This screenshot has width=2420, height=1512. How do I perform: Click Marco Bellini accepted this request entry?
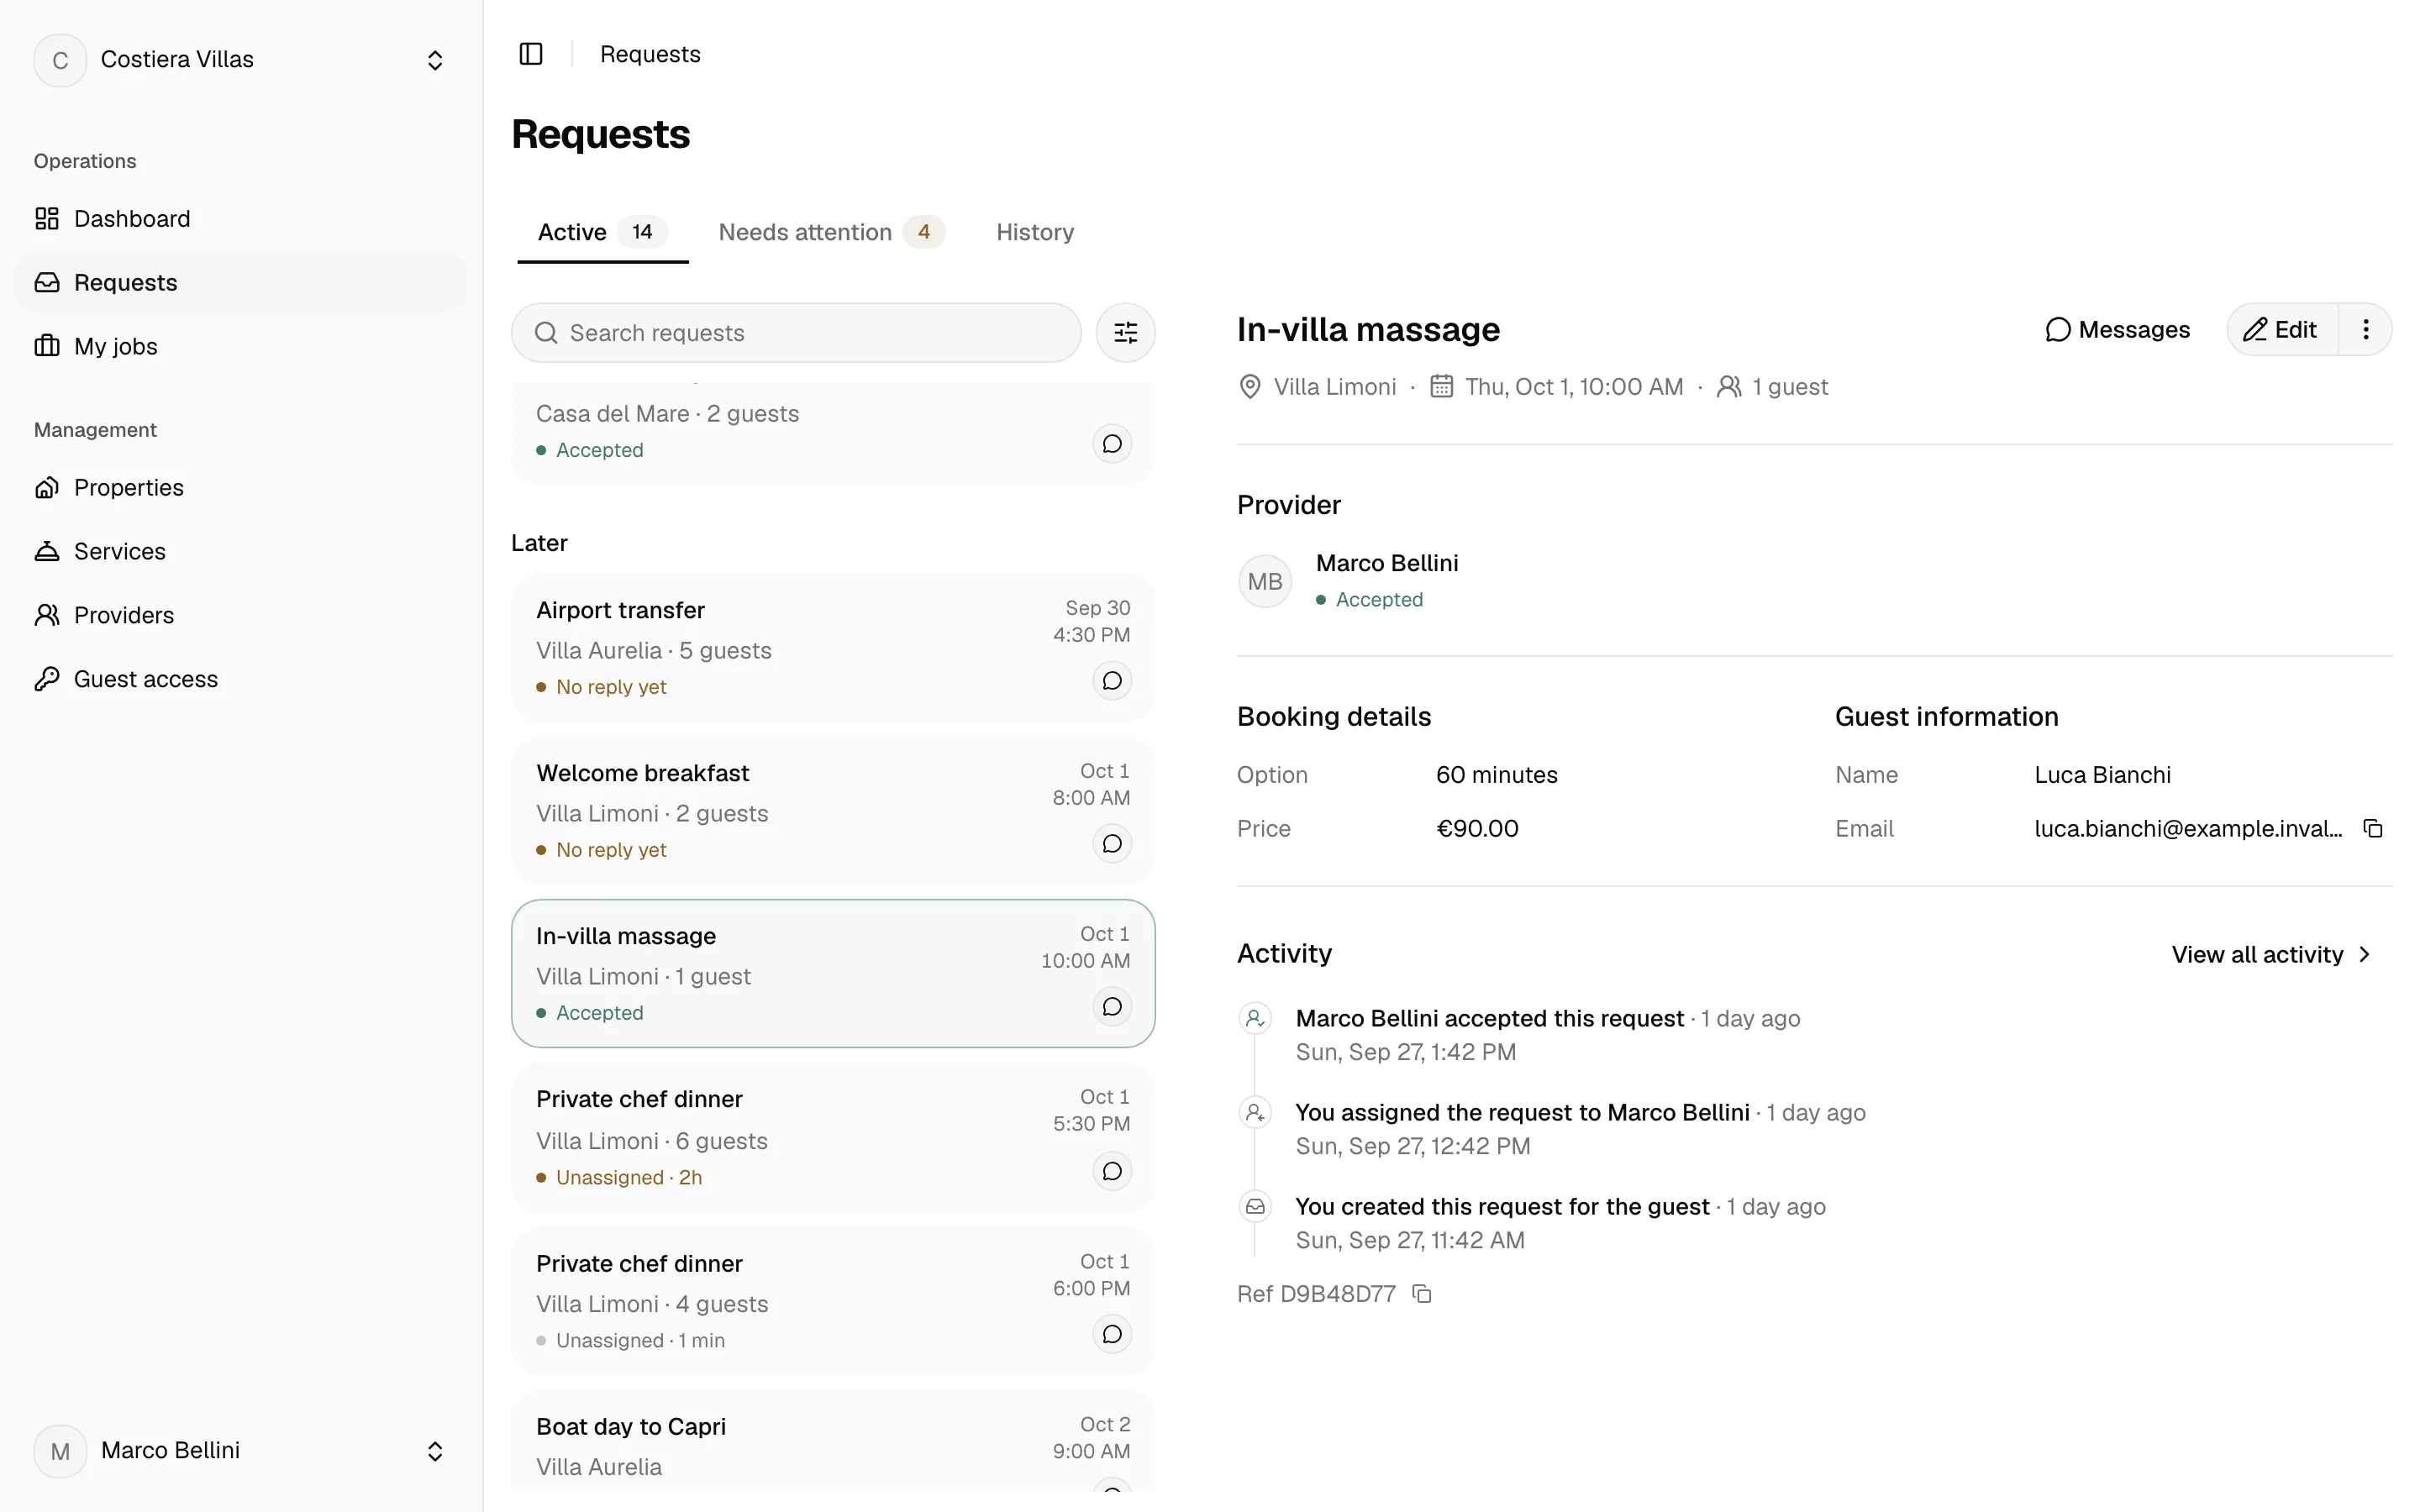[x=1489, y=1019]
